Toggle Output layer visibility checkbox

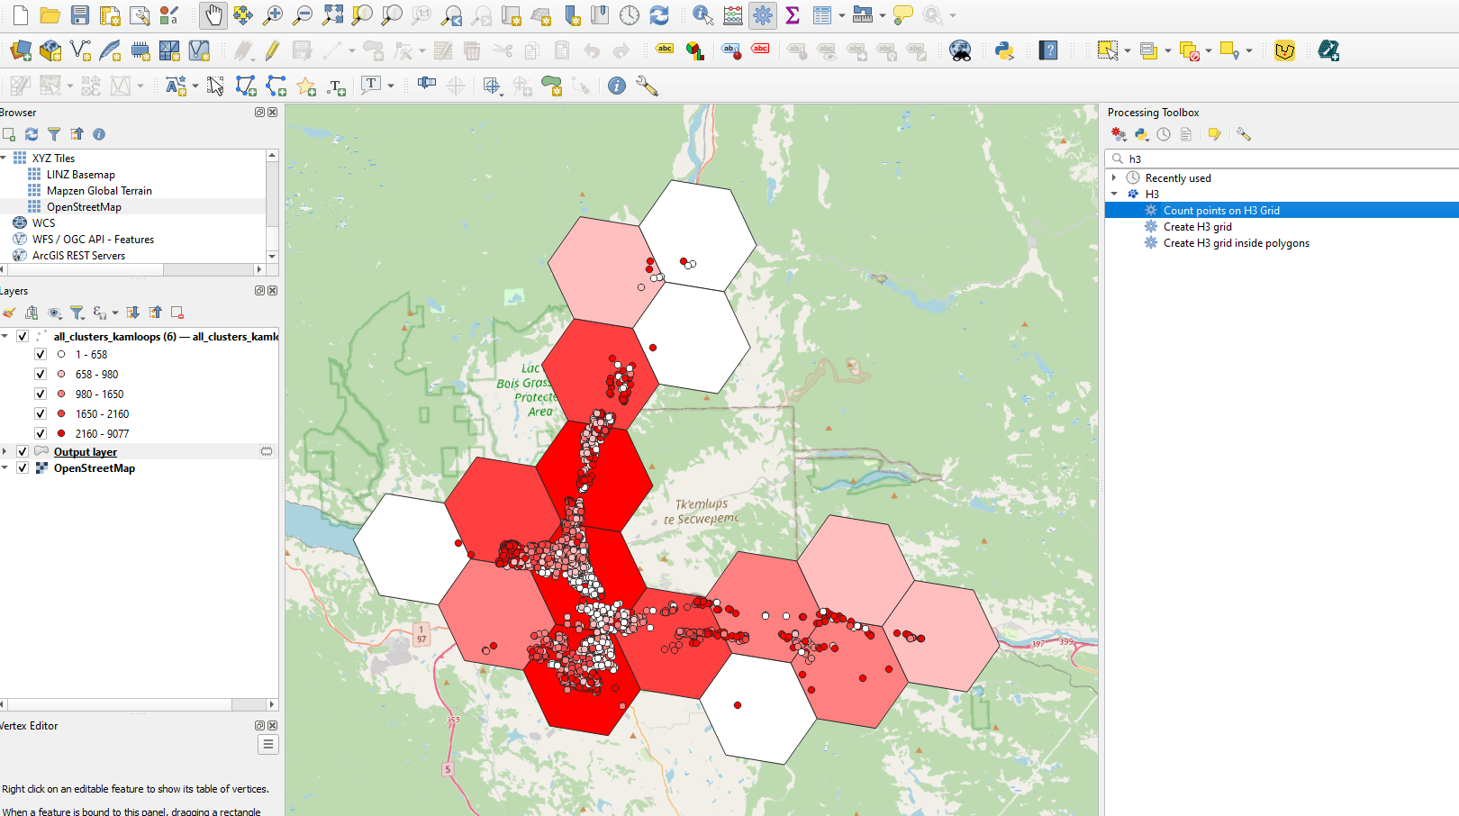(23, 451)
